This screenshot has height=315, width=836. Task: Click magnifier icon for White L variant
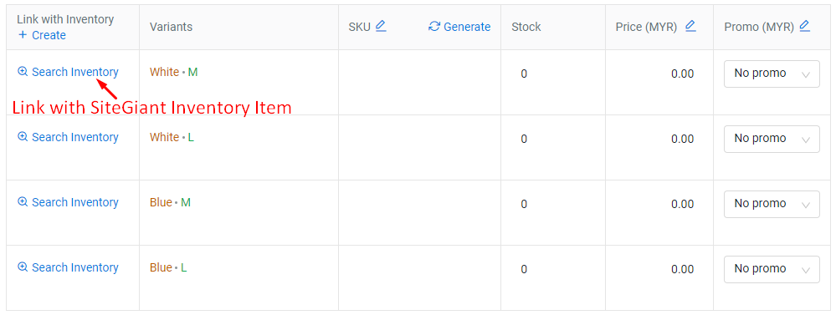click(x=23, y=137)
